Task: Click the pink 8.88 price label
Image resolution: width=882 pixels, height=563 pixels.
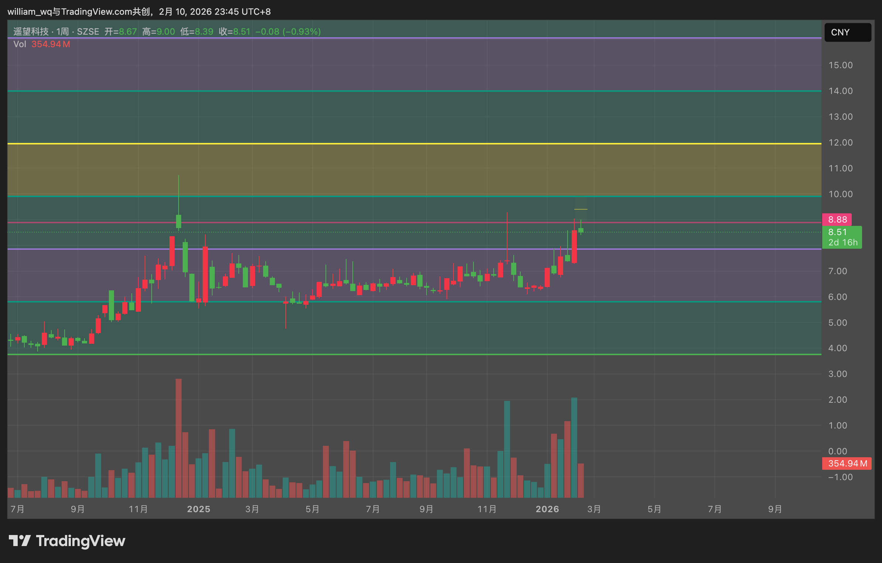Action: pyautogui.click(x=837, y=220)
